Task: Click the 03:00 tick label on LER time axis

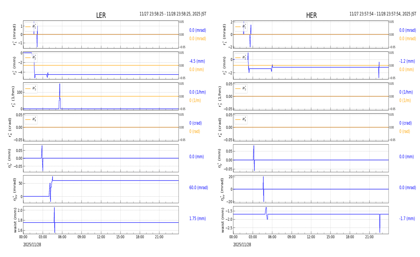Action: tap(43, 237)
